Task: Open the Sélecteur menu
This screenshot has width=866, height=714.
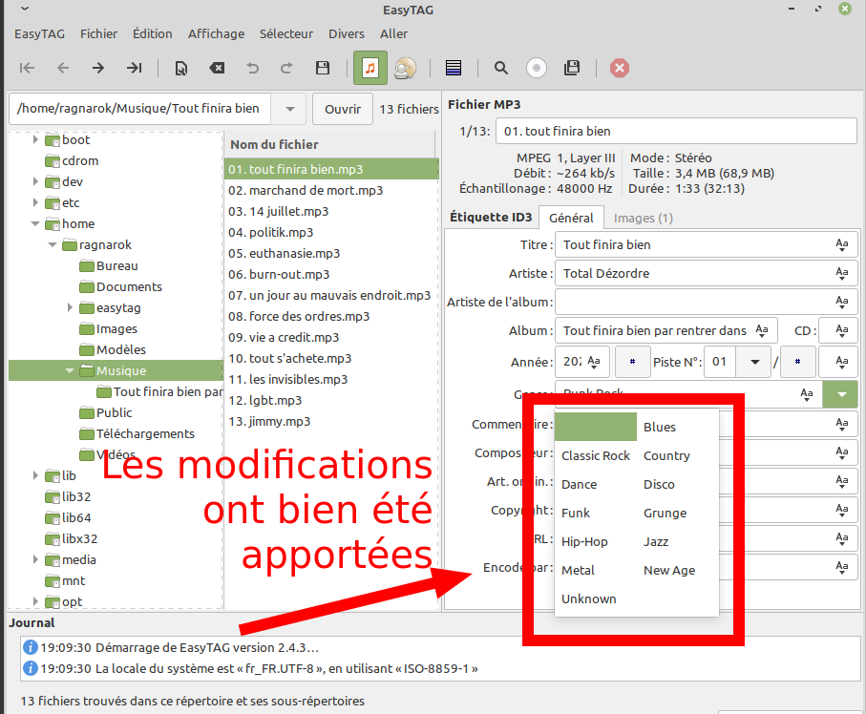Action: [285, 33]
